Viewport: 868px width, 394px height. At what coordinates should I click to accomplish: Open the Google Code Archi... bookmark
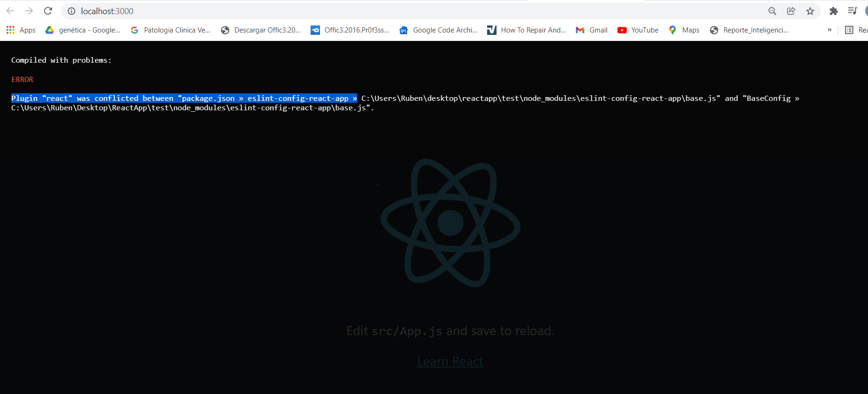(x=438, y=30)
